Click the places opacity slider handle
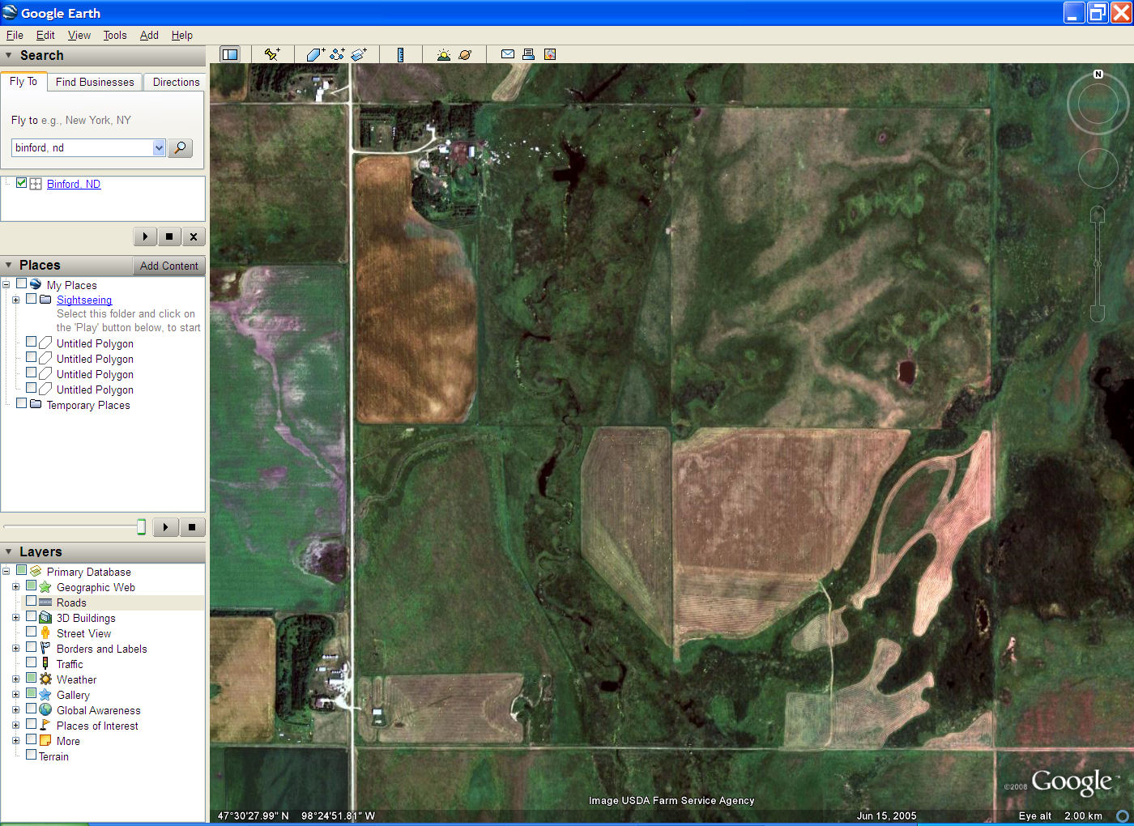The width and height of the screenshot is (1134, 826). (141, 527)
